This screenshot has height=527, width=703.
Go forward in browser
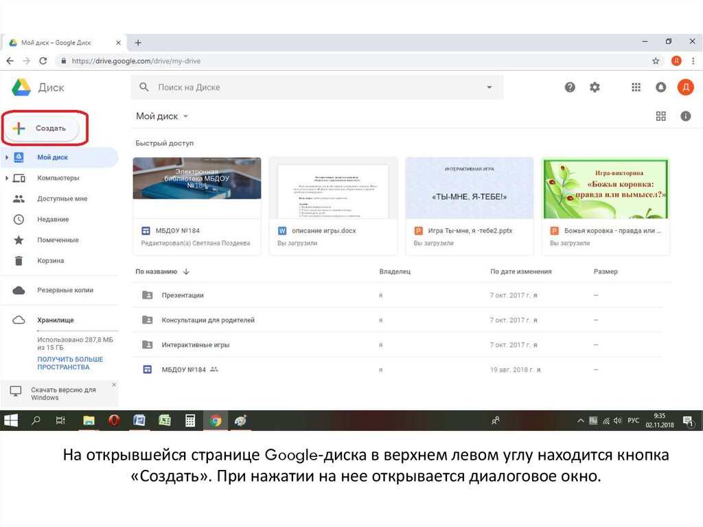(27, 61)
